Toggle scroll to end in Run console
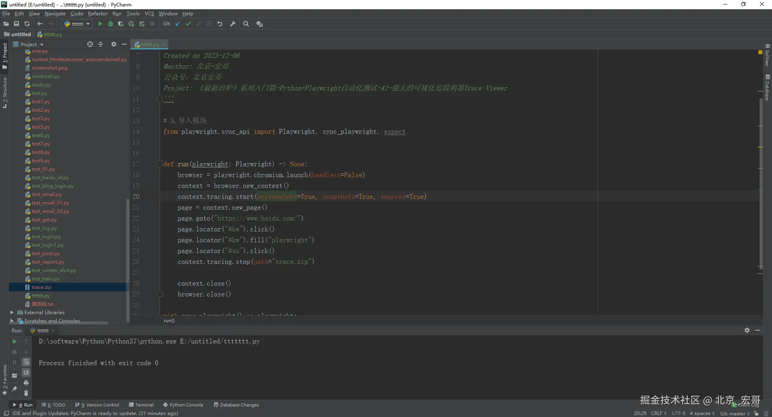Screen dimensions: 772x417 tap(26, 372)
